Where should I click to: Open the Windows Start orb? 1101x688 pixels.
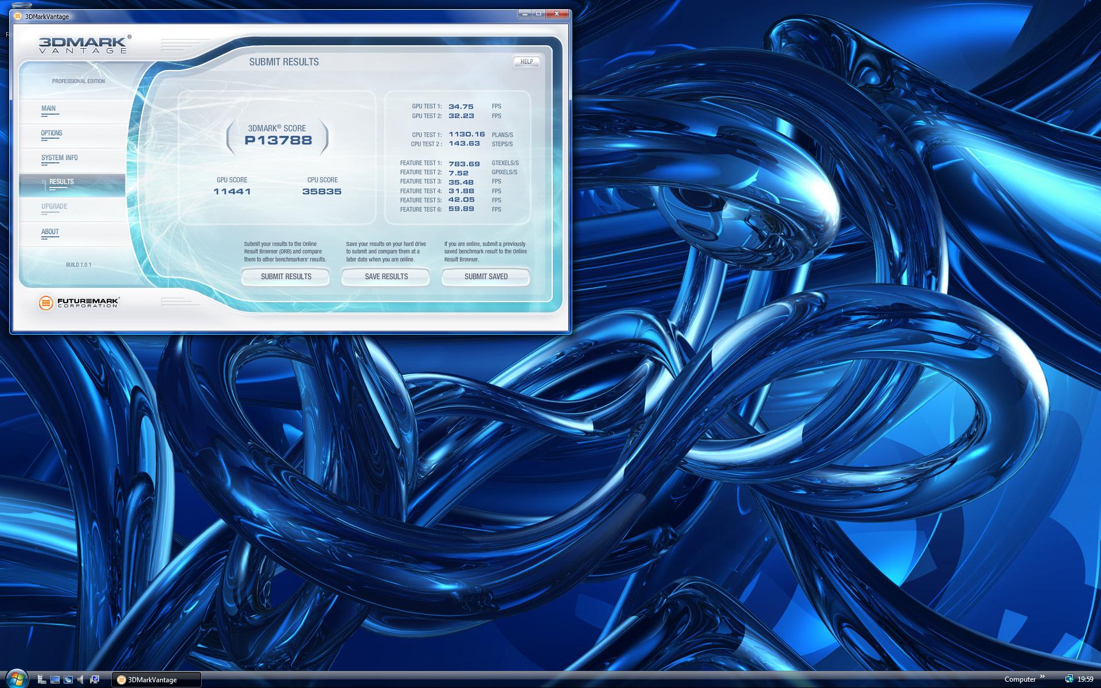[17, 679]
